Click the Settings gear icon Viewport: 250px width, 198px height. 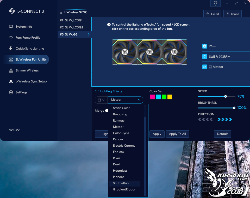(x=11, y=92)
